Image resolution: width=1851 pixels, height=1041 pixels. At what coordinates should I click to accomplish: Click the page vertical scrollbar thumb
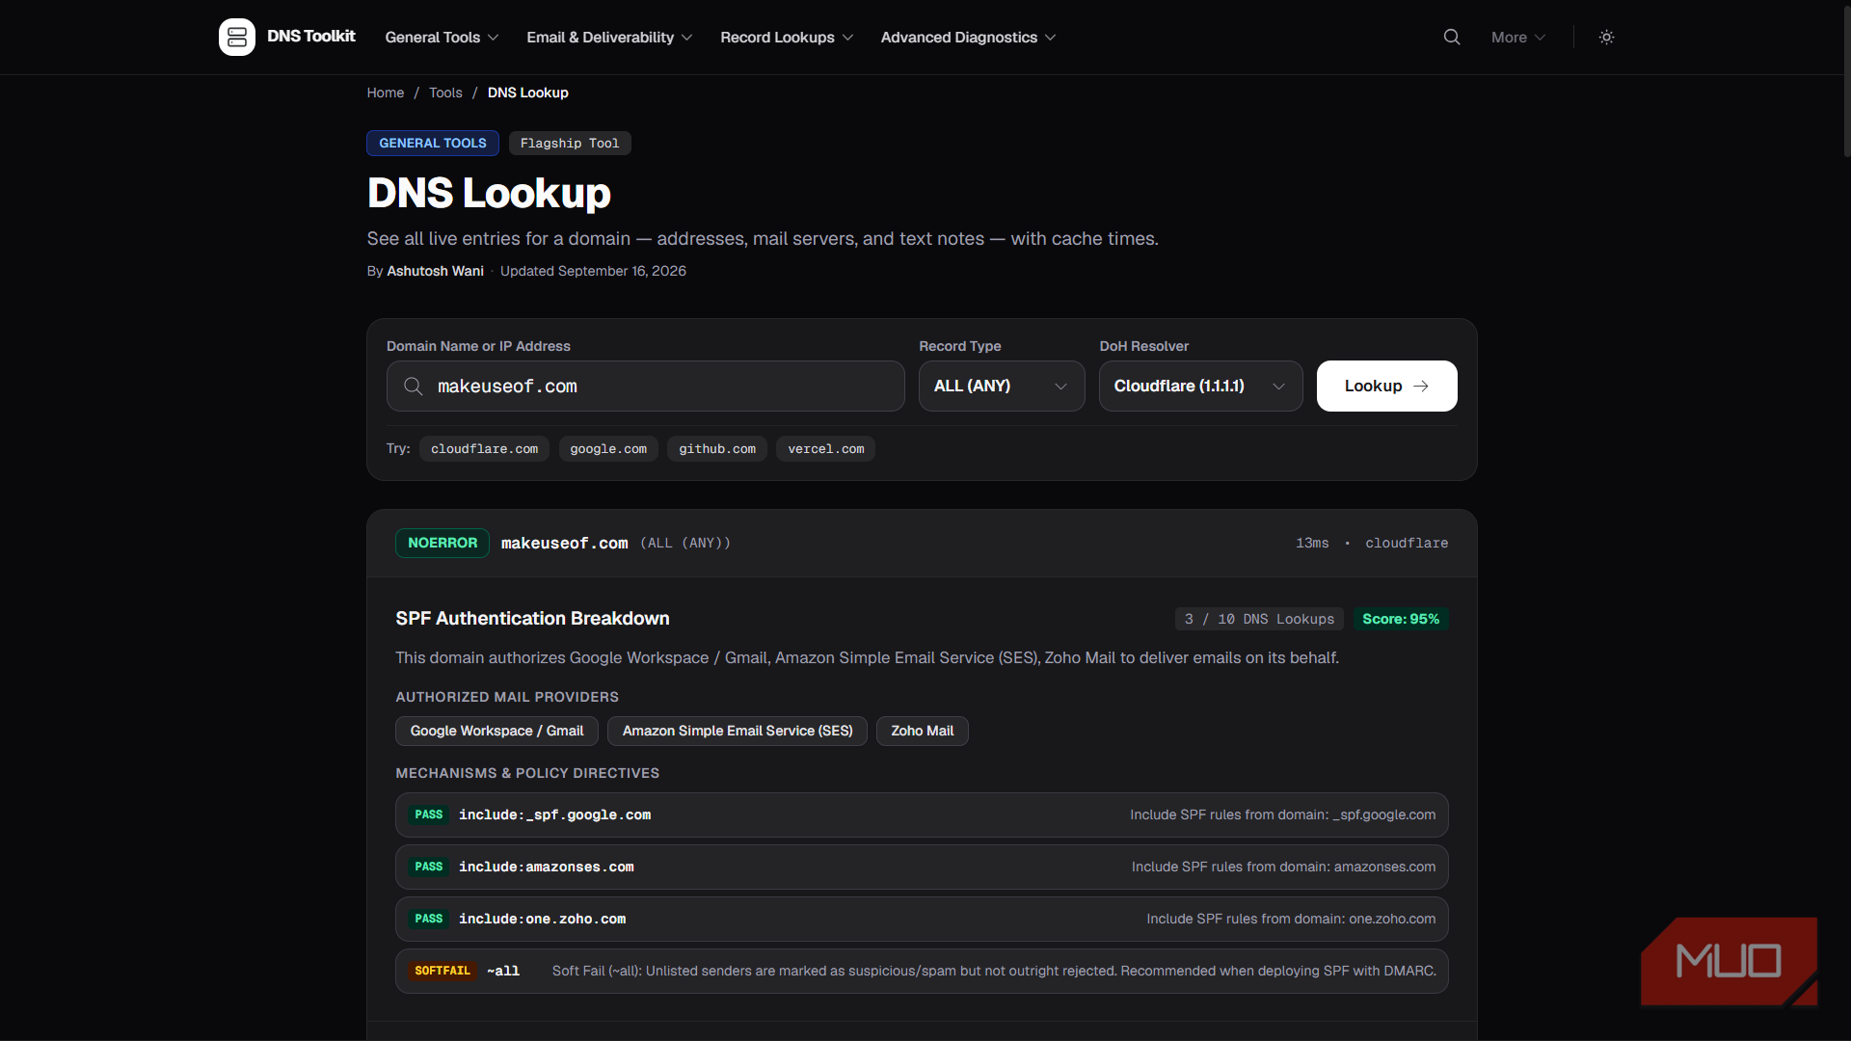[x=1846, y=82]
